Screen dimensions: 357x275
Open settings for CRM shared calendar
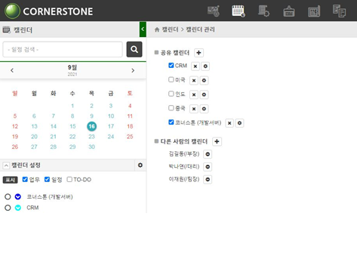[x=205, y=66]
